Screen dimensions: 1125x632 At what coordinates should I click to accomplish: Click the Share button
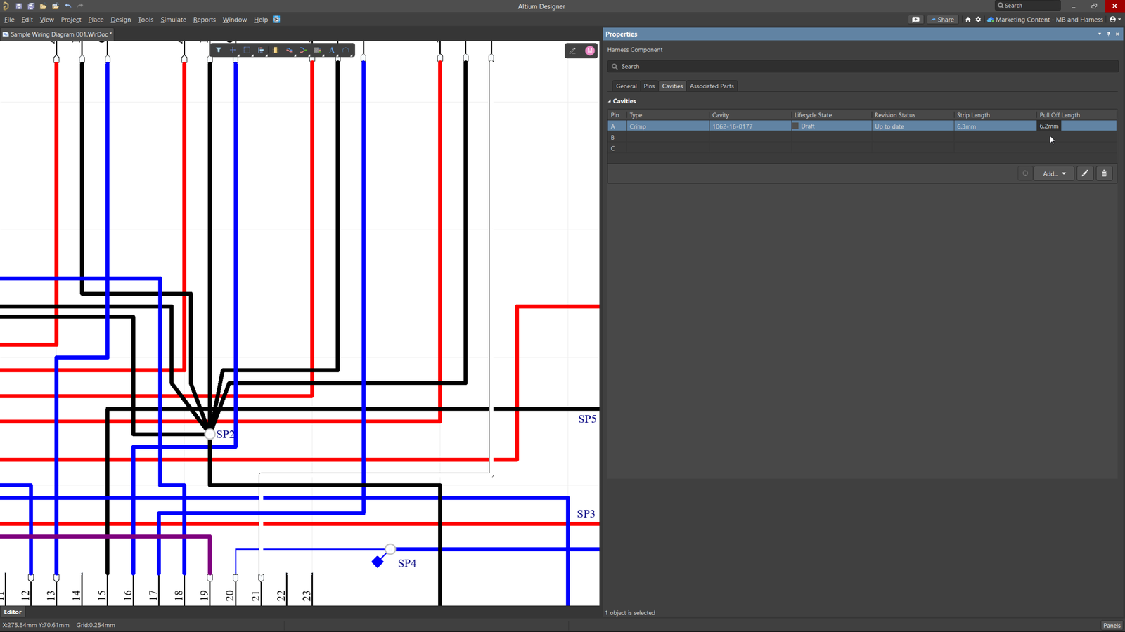[942, 20]
